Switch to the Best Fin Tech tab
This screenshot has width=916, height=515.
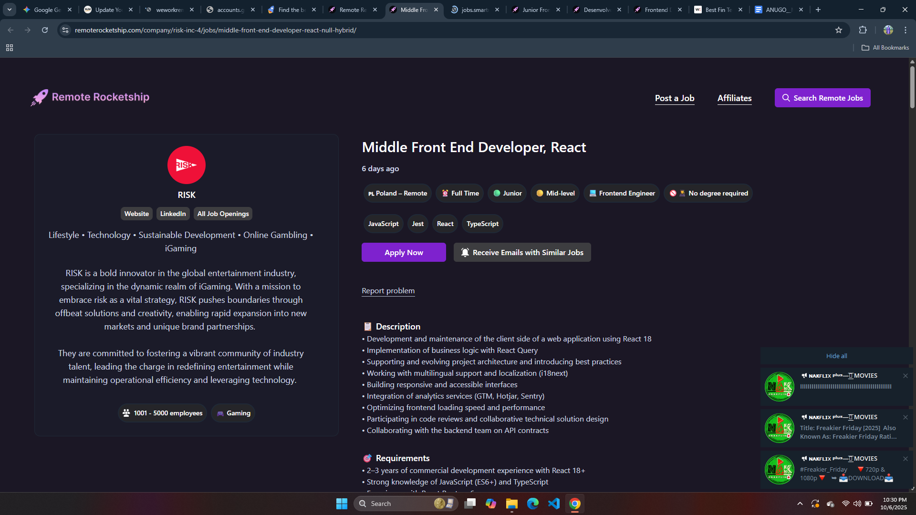click(718, 10)
